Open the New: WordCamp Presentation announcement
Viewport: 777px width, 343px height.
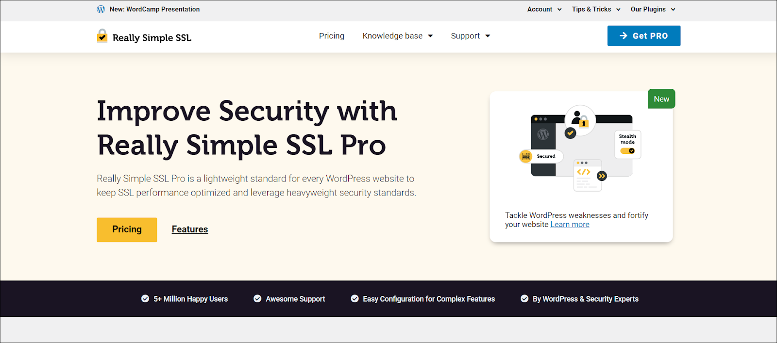pos(154,9)
